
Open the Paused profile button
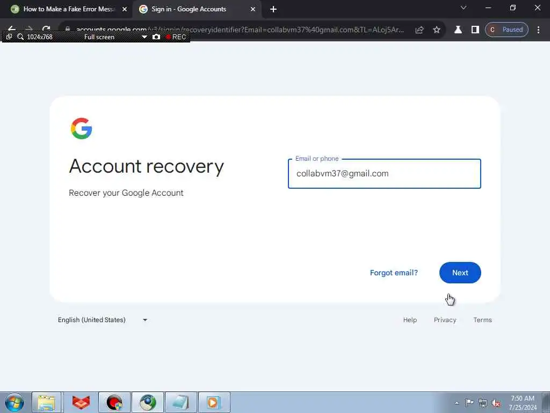(x=506, y=30)
